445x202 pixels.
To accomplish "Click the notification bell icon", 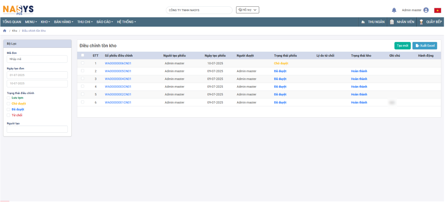I will [x=394, y=10].
